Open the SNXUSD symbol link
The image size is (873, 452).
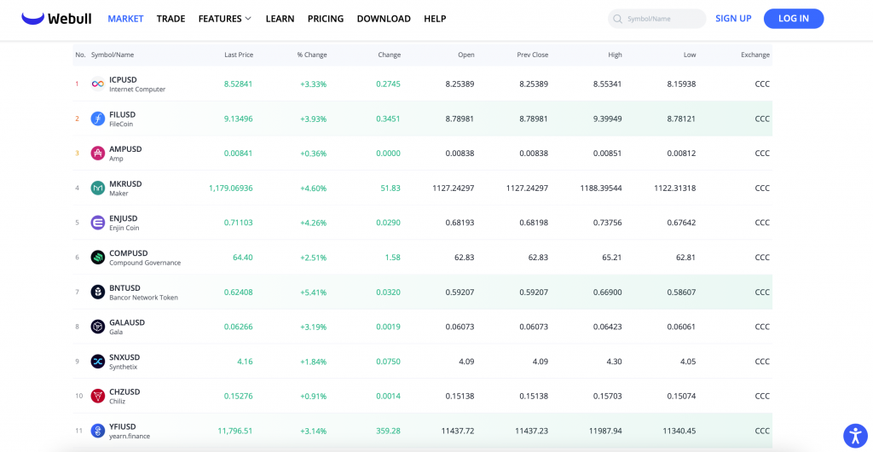click(x=124, y=356)
